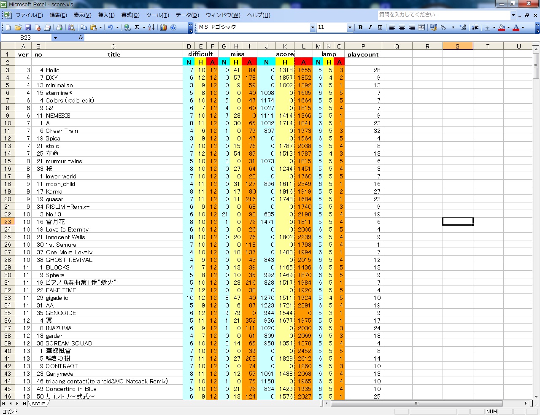Expand the font name dropdown
540x415 pixels.
click(x=313, y=27)
